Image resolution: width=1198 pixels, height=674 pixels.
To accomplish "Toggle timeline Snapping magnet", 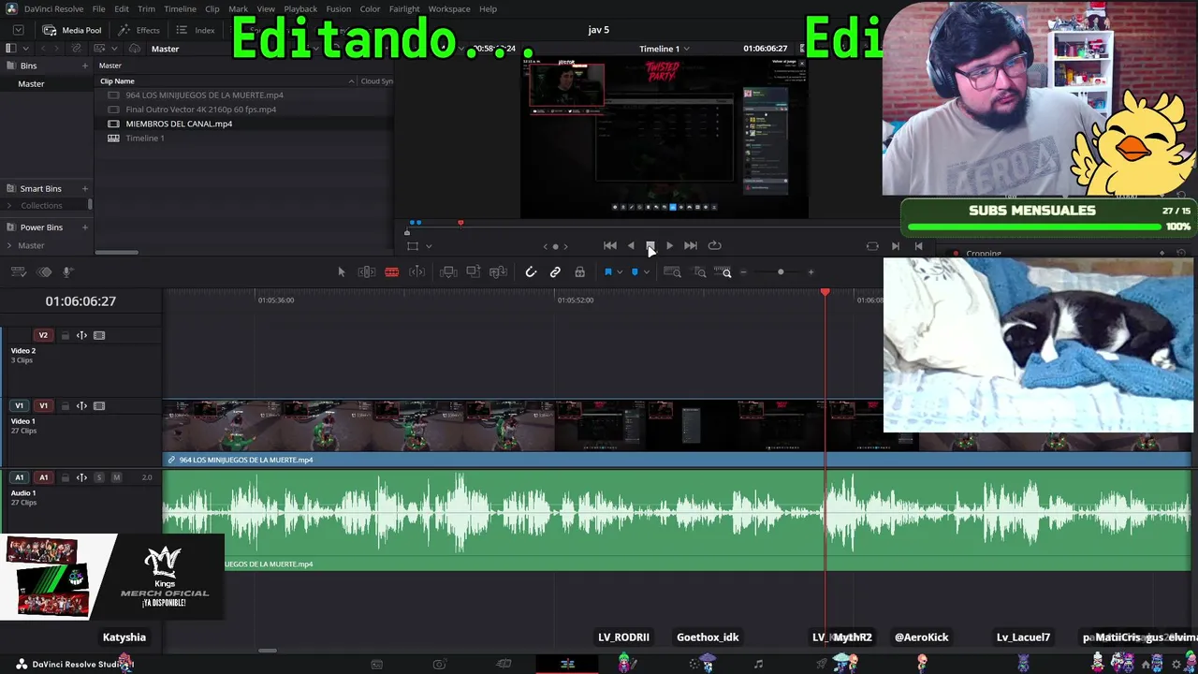I will click(531, 272).
